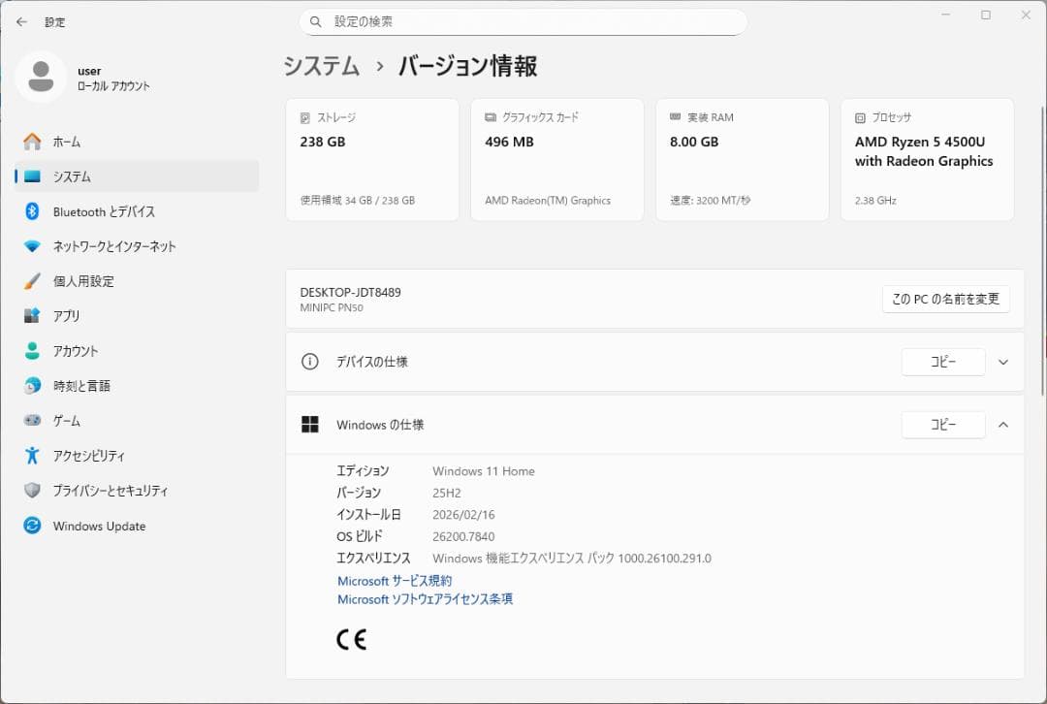Copy Windows の仕様 with コピー button

tap(943, 425)
